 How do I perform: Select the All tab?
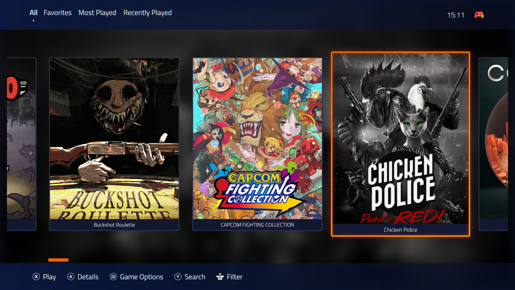(33, 13)
